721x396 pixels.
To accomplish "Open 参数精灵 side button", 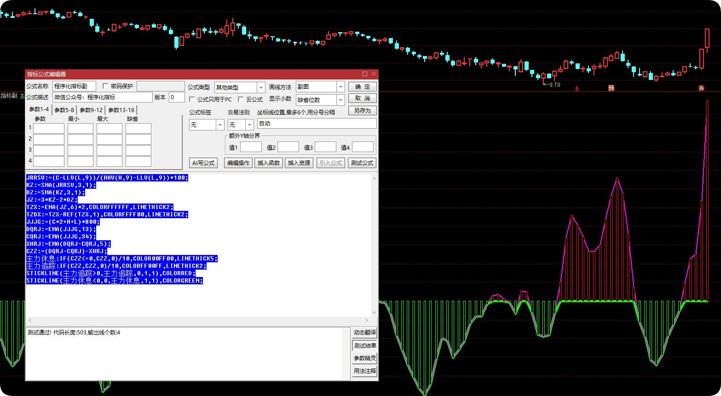I will point(365,358).
